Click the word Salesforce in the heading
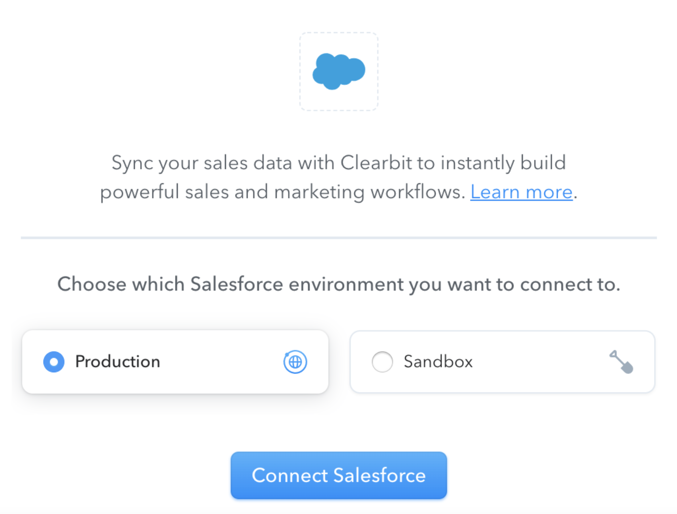677x514 pixels. [x=237, y=284]
